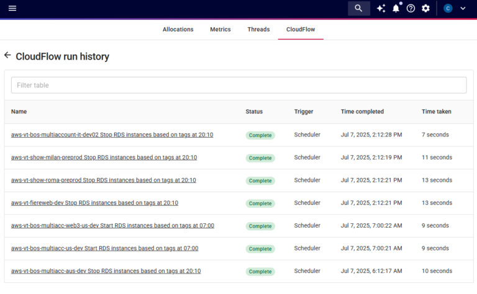Sort by Time completed column header
Image resolution: width=477 pixels, height=294 pixels.
pos(362,112)
